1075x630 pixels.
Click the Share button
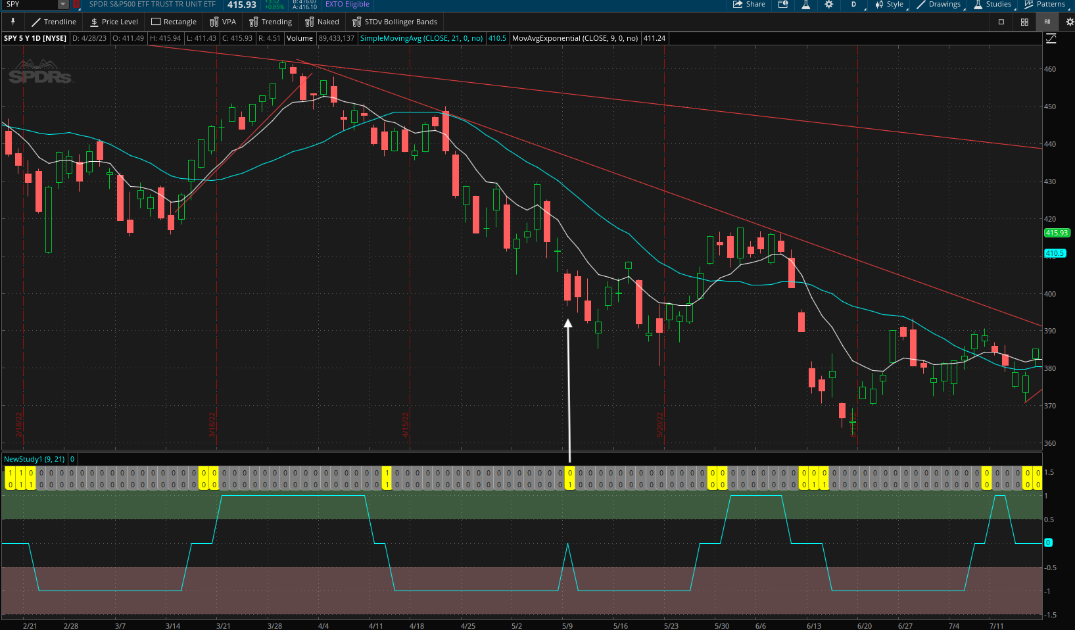[749, 5]
